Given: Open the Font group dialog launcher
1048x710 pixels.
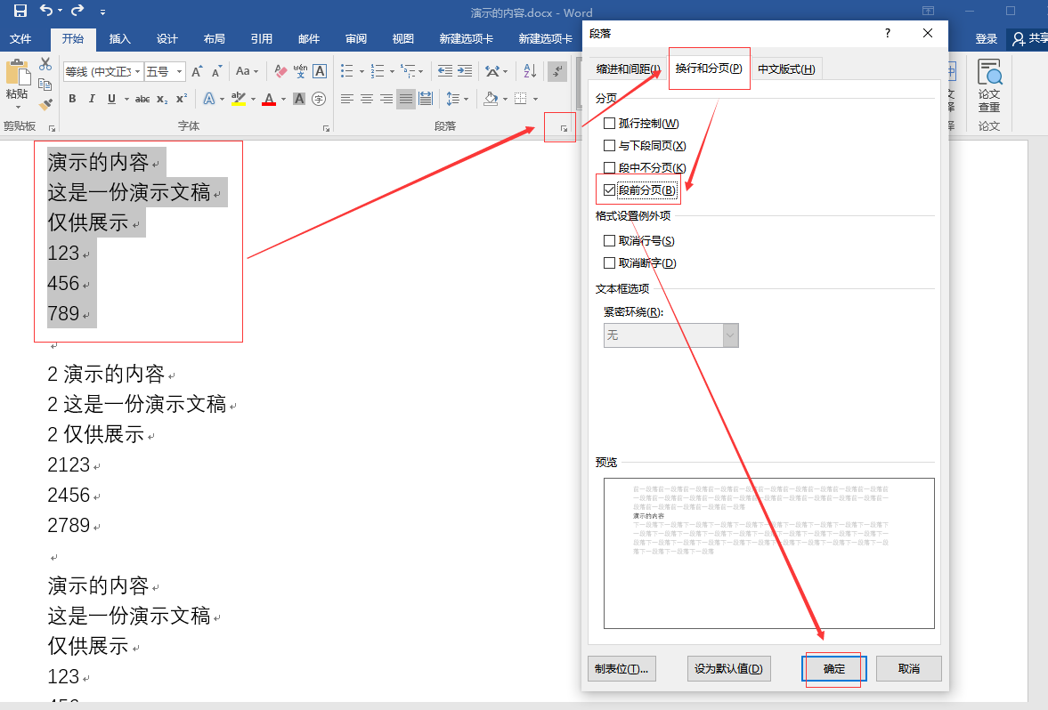Looking at the screenshot, I should [326, 128].
